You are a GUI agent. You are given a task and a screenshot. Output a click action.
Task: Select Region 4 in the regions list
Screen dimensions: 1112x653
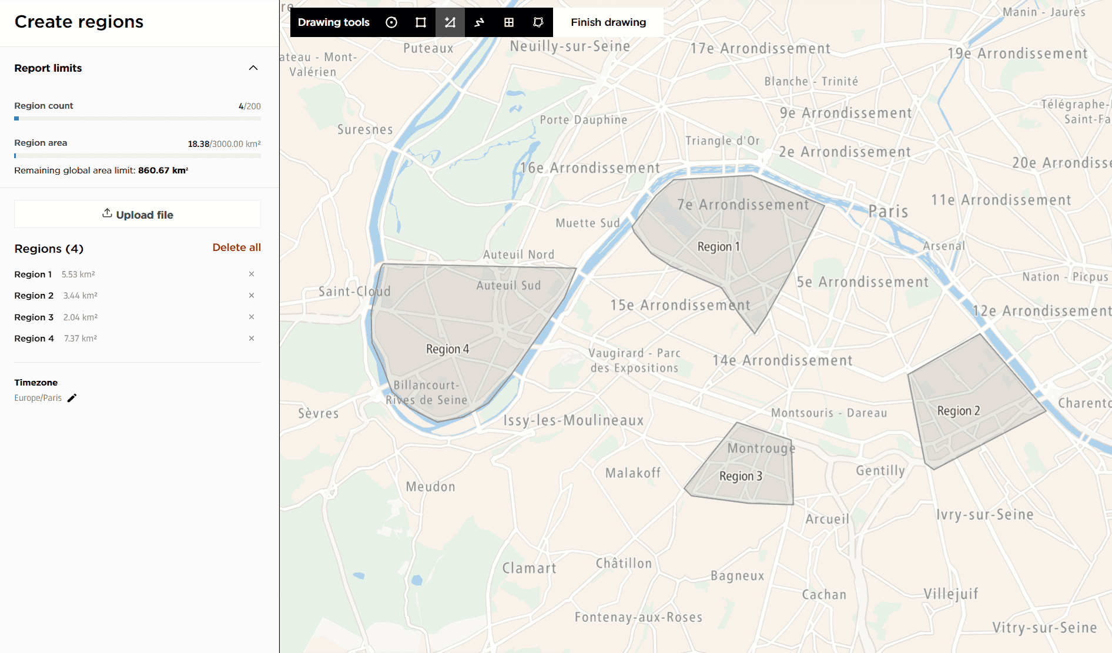coord(34,339)
